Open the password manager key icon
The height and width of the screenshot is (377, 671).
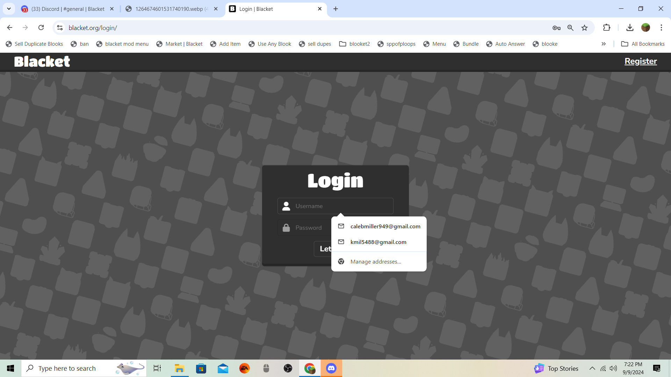tap(556, 28)
